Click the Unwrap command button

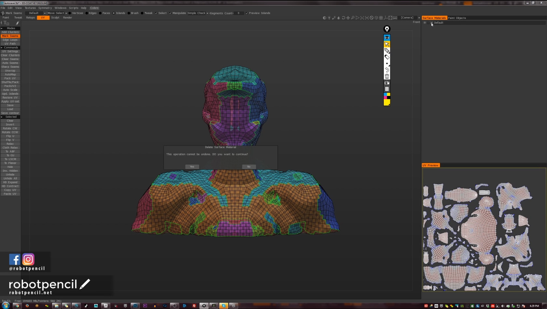pyautogui.click(x=10, y=71)
